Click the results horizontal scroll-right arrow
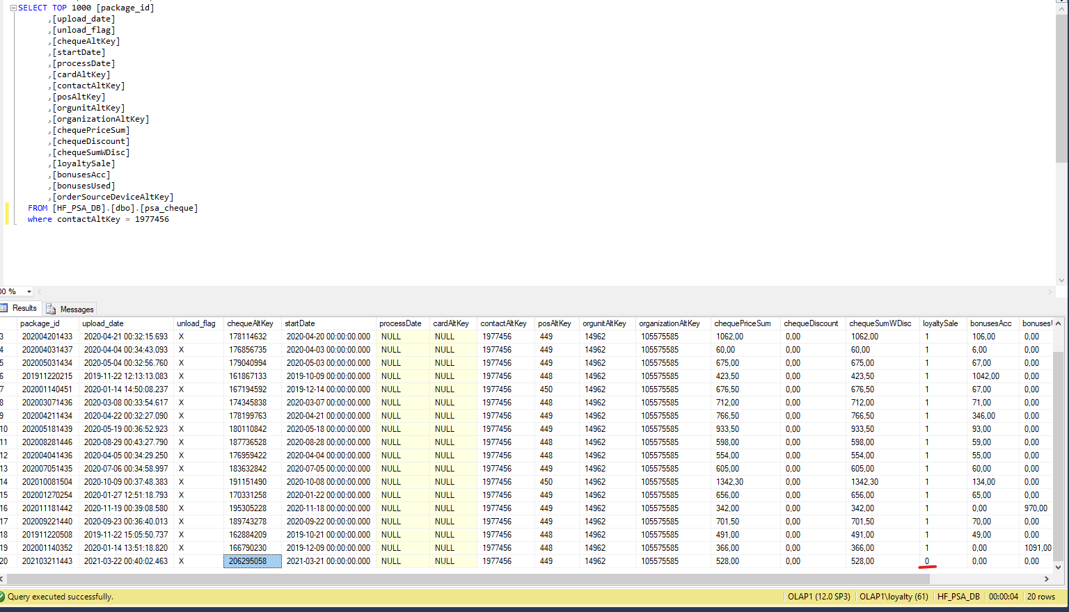The height and width of the screenshot is (612, 1069). pos(1046,579)
